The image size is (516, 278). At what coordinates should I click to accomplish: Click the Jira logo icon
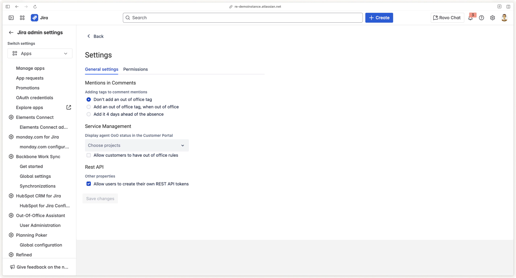[34, 18]
